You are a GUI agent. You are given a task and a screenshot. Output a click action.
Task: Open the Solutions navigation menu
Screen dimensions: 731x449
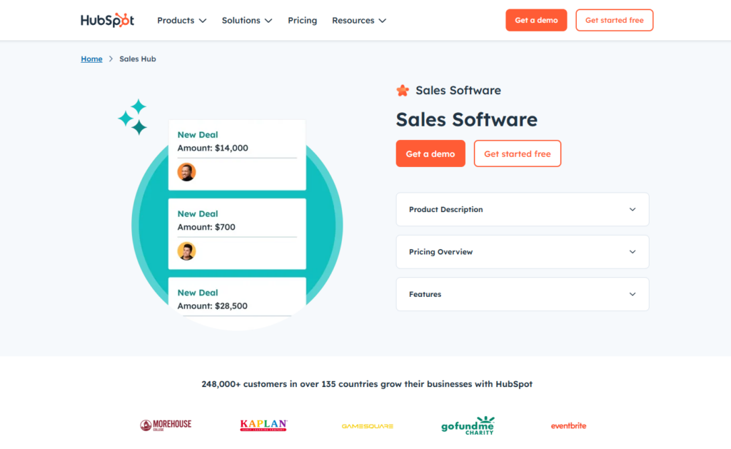click(x=247, y=21)
